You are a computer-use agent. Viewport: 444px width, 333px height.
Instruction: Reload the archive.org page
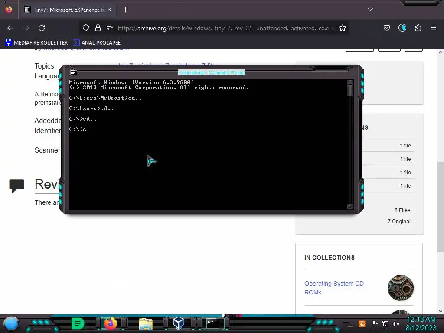(x=42, y=28)
